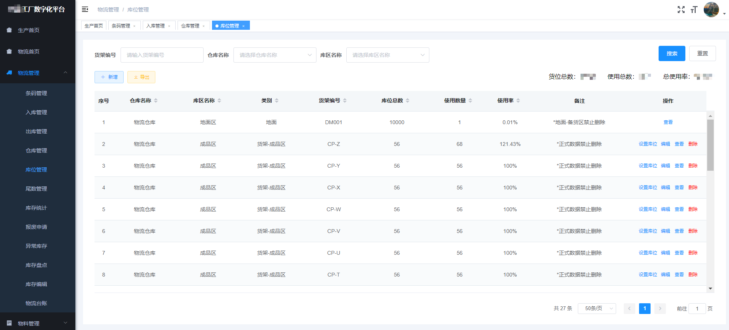Viewport: 729px width, 330px height.
Task: Open 库存编辑 in the sidebar
Action: click(x=36, y=284)
